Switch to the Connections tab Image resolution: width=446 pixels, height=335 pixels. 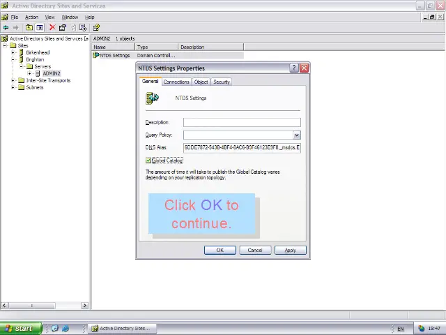click(x=176, y=82)
